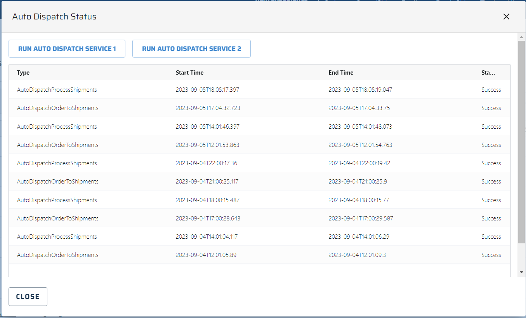
Task: Click Success status in the 21:00:25.117 row
Action: pyautogui.click(x=491, y=182)
